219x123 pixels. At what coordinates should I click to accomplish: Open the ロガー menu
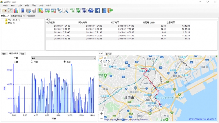tap(20, 5)
